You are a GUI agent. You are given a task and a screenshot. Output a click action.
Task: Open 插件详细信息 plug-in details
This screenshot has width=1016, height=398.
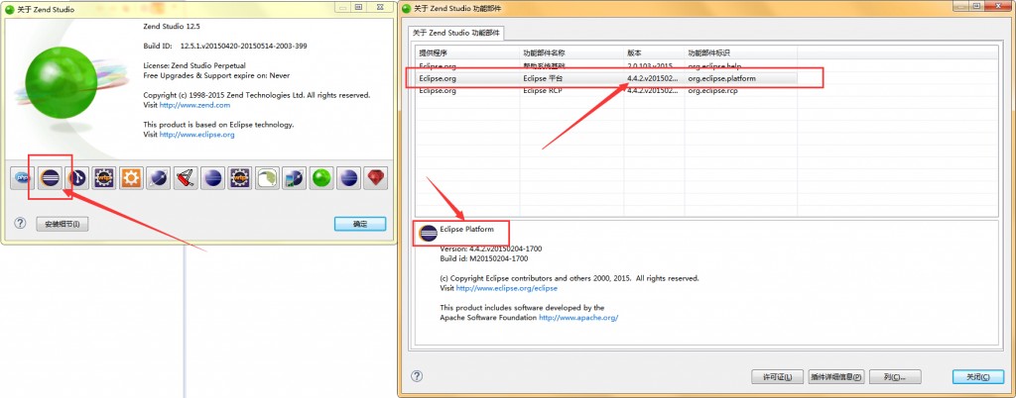coord(835,377)
